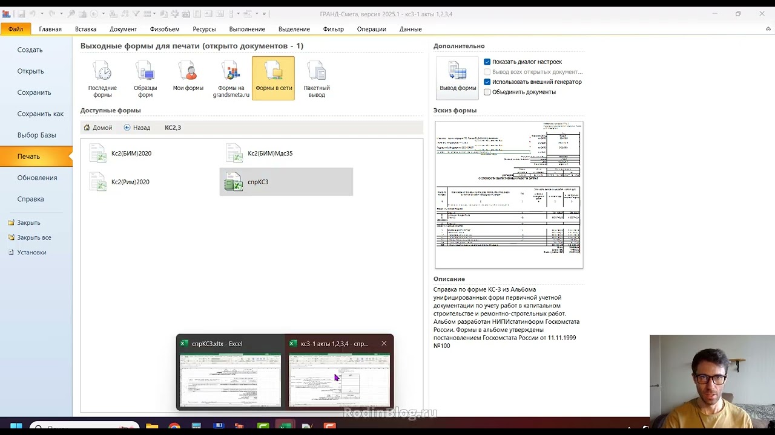The width and height of the screenshot is (775, 435).
Task: Switch to спрКС3.xltx Excel window thumbnail
Action: tap(231, 372)
